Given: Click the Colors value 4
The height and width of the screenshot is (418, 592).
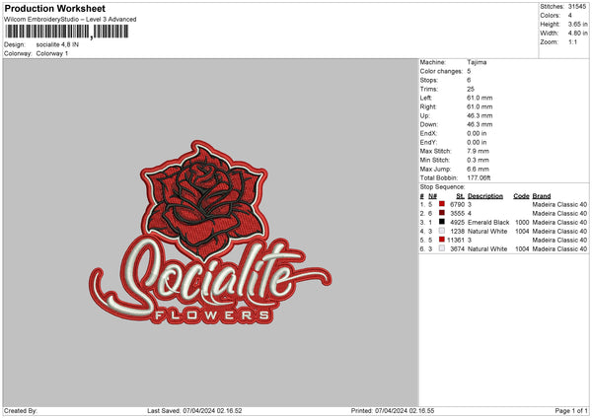Looking at the screenshot, I should click(x=570, y=16).
